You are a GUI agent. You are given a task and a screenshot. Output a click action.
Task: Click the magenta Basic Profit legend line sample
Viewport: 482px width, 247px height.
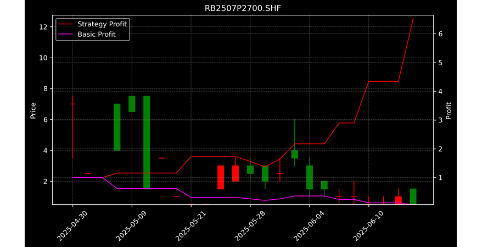[66, 34]
